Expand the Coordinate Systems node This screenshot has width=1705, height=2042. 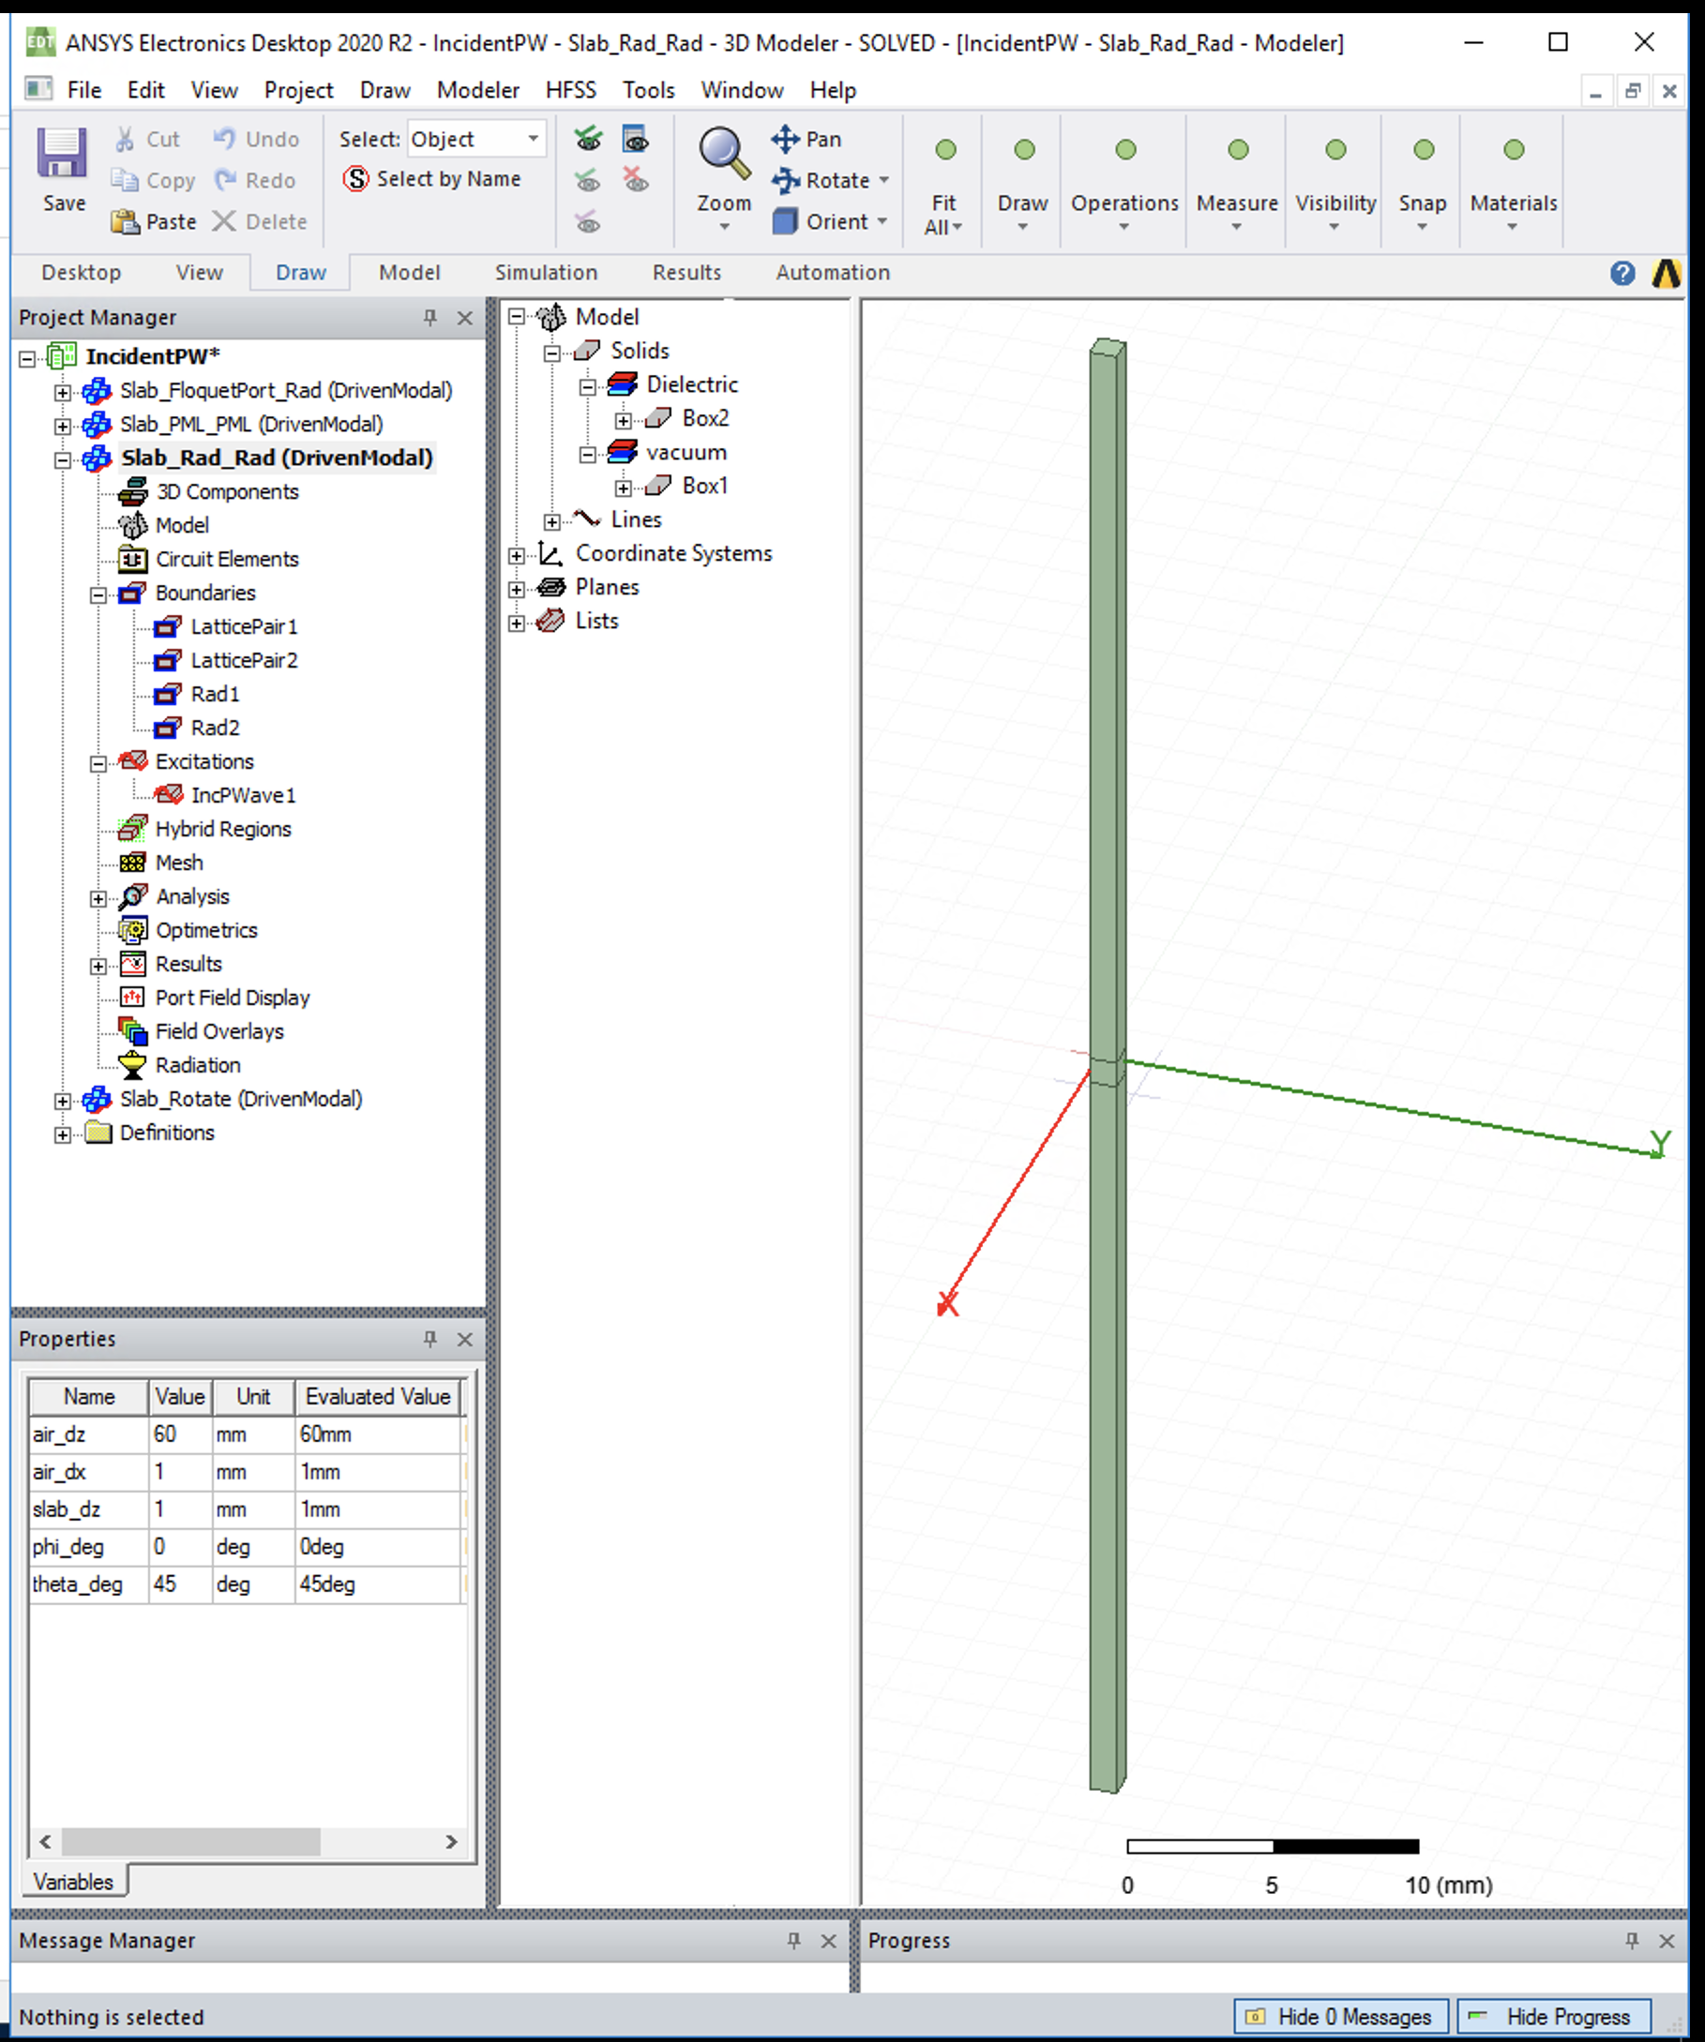(x=517, y=555)
